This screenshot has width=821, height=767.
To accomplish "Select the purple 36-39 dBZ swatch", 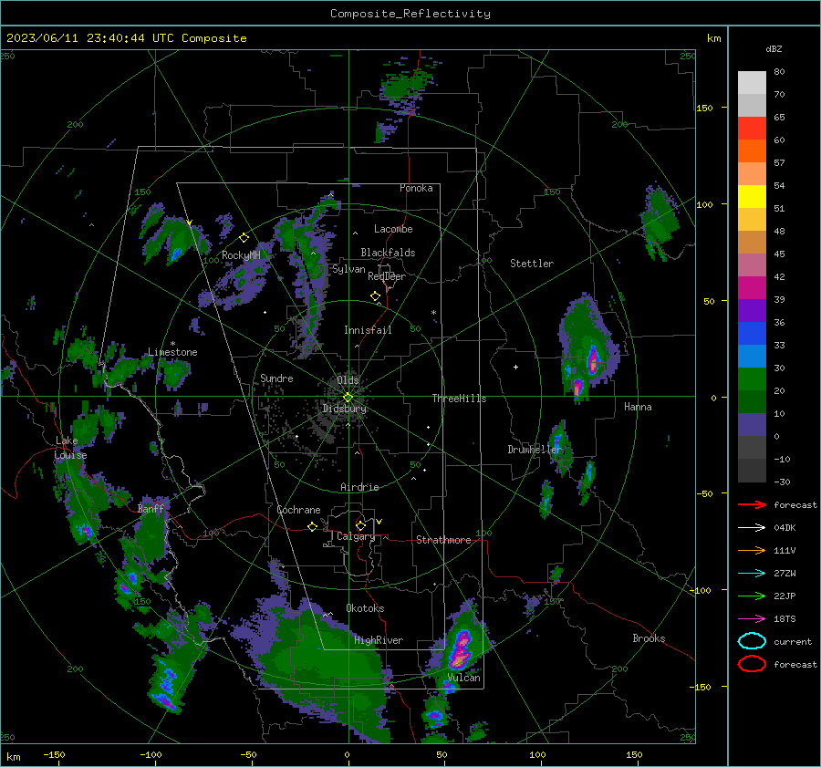I will (x=752, y=310).
